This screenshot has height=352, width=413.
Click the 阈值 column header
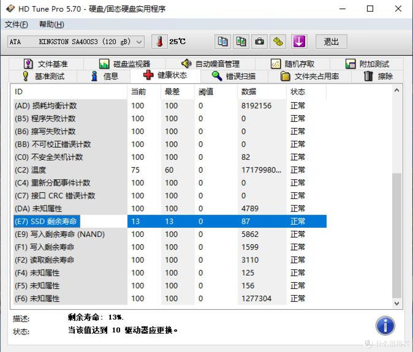tap(216, 92)
